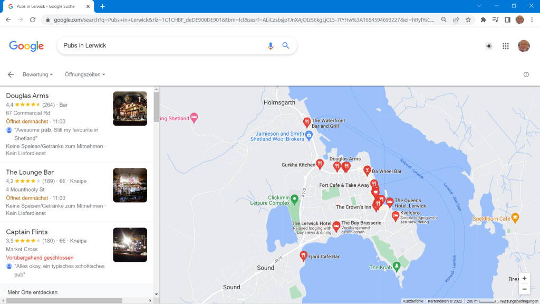Bookmark this page with star icon
Screen dimensions: 540x304
pos(468,20)
